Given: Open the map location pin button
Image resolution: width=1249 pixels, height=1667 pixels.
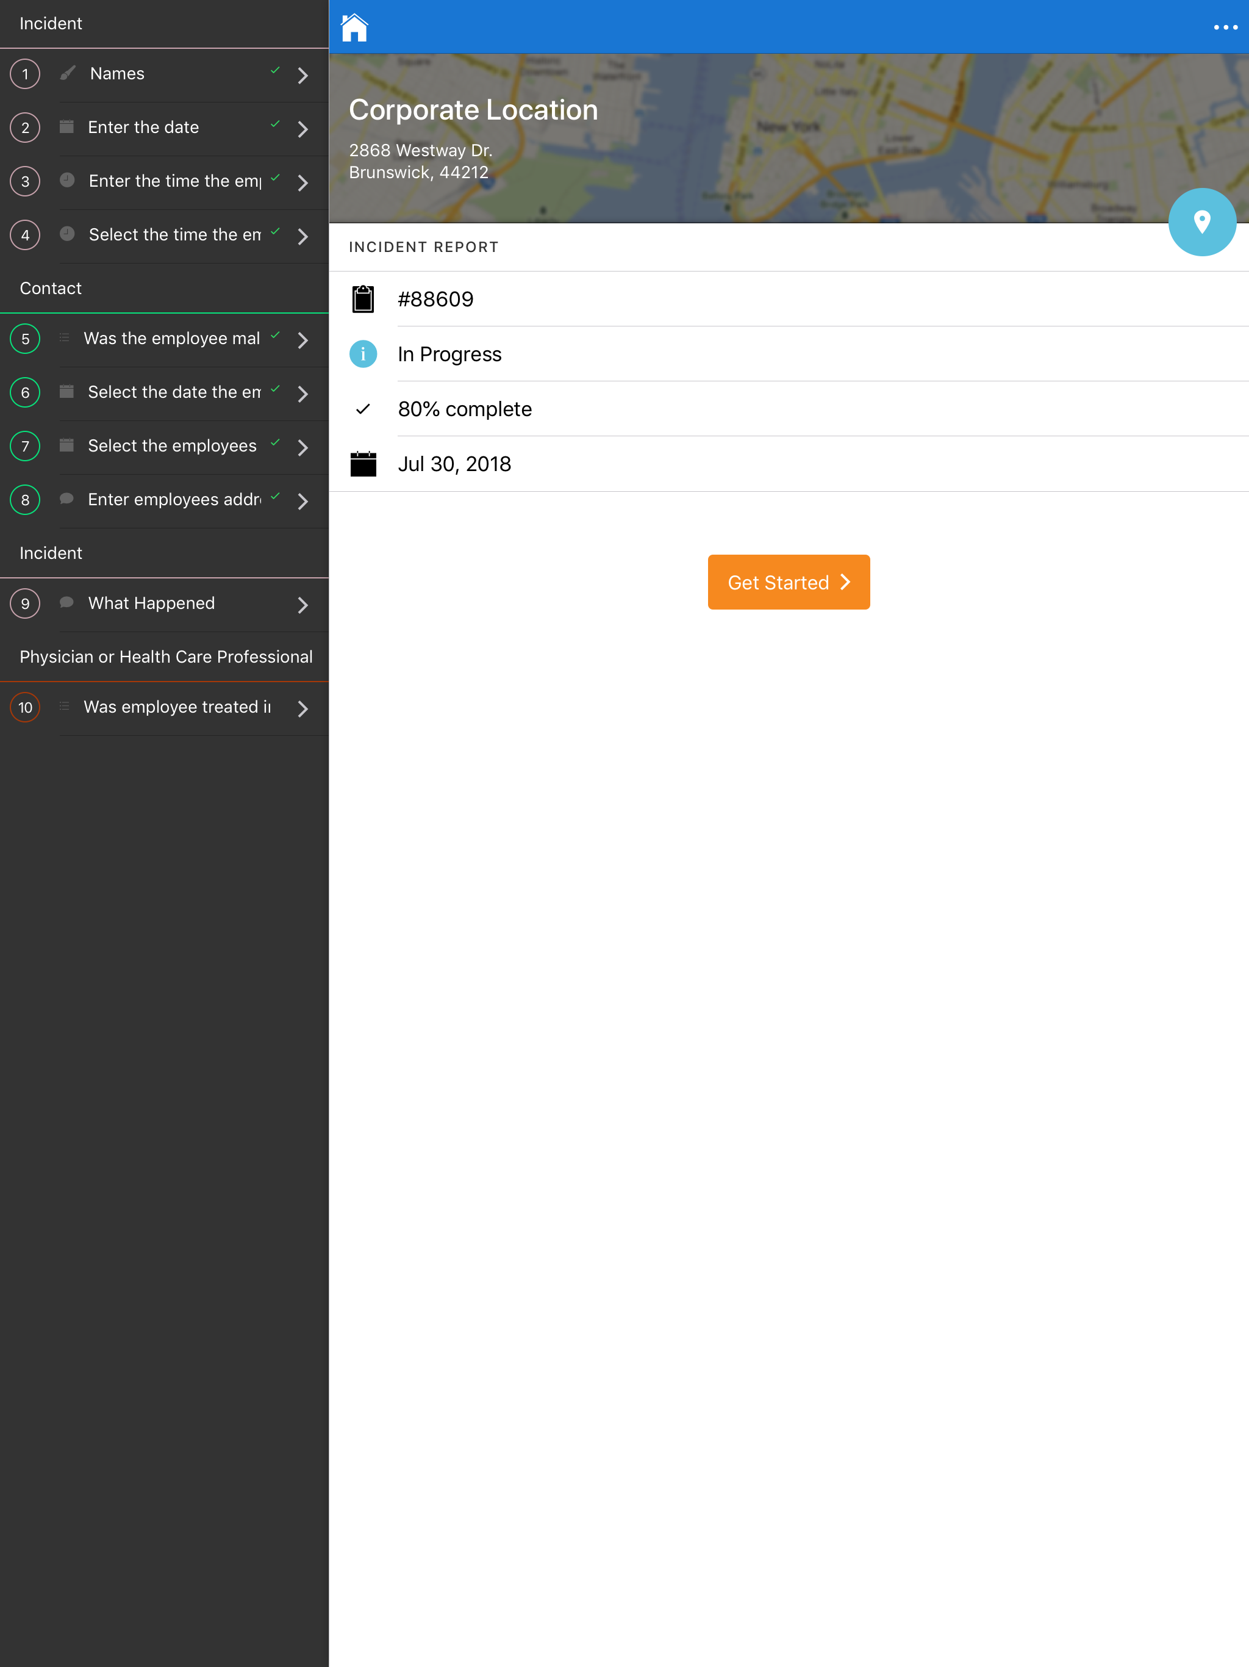Looking at the screenshot, I should (x=1201, y=221).
